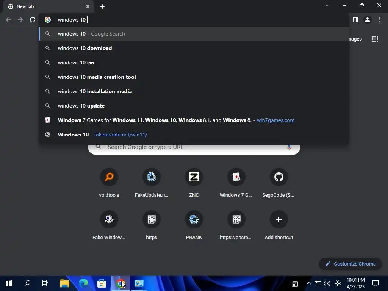Launch Microsoft Edge from the taskbar

83,283
